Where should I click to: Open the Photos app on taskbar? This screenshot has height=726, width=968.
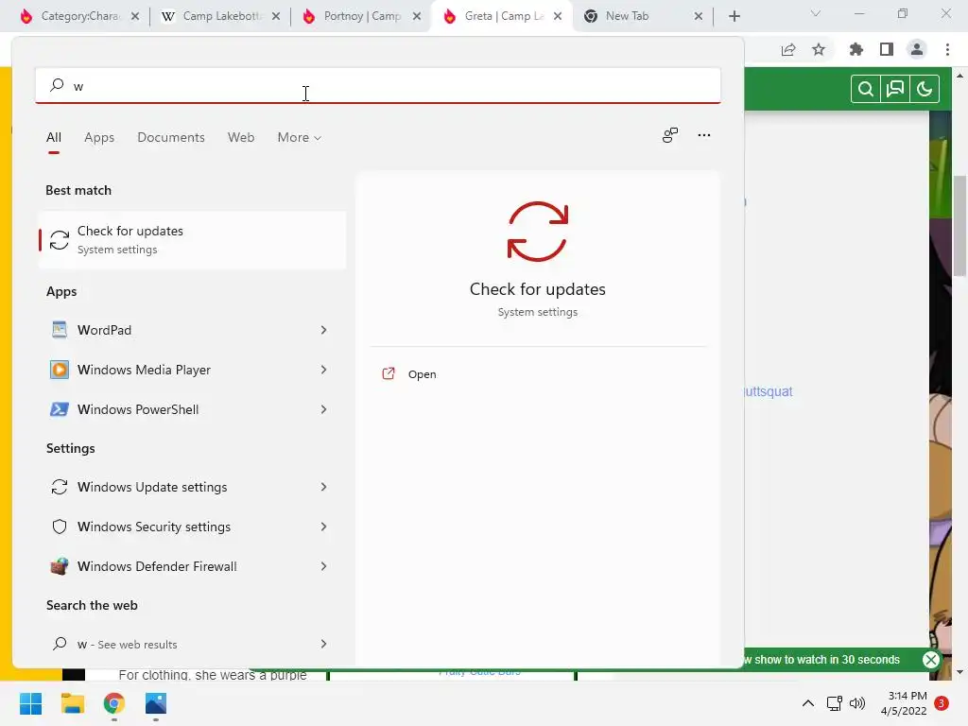click(156, 703)
